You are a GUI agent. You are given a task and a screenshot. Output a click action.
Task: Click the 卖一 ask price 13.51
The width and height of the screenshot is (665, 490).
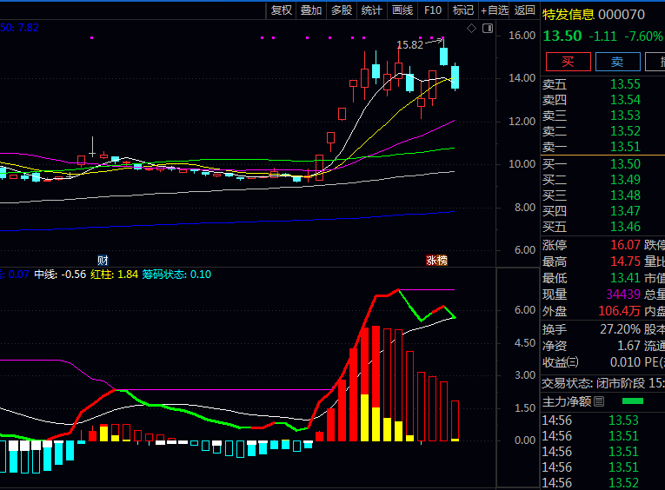coord(624,147)
